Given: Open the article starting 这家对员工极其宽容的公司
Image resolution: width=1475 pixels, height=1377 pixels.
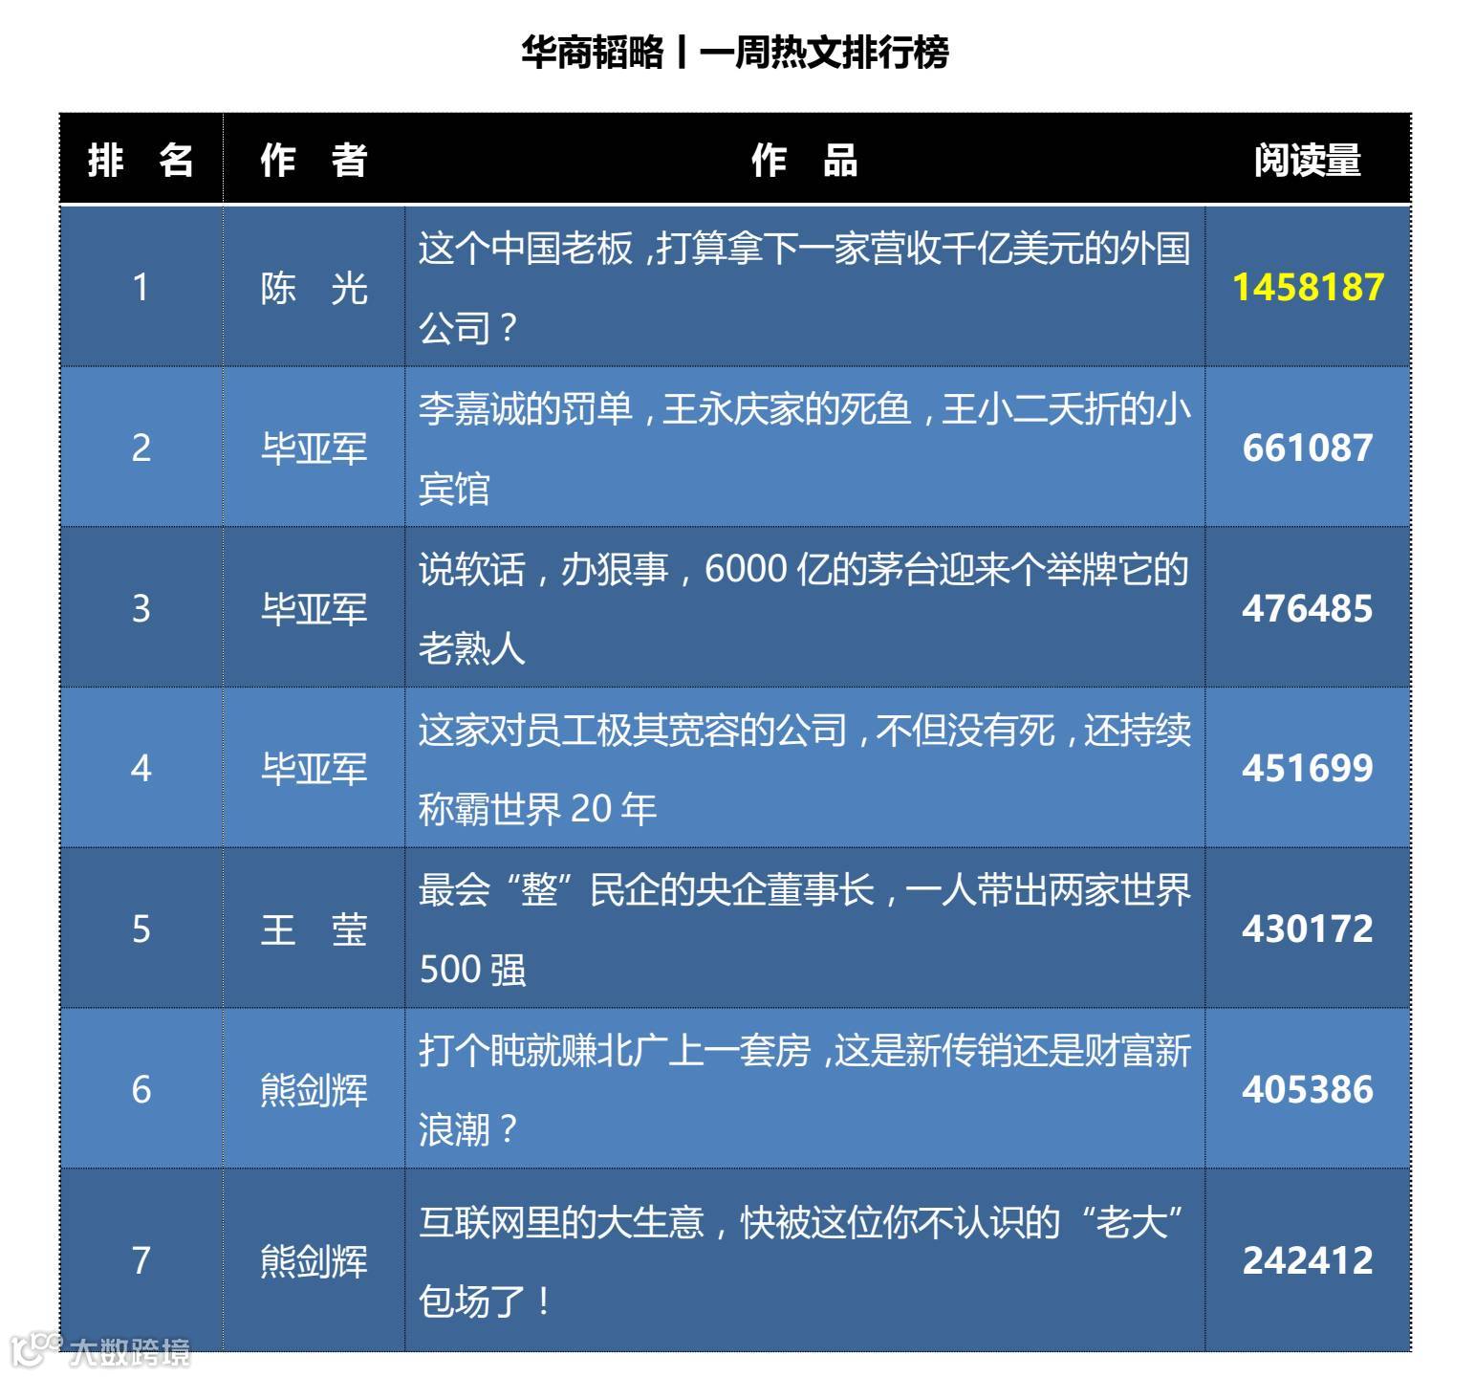Looking at the screenshot, I should 804,769.
